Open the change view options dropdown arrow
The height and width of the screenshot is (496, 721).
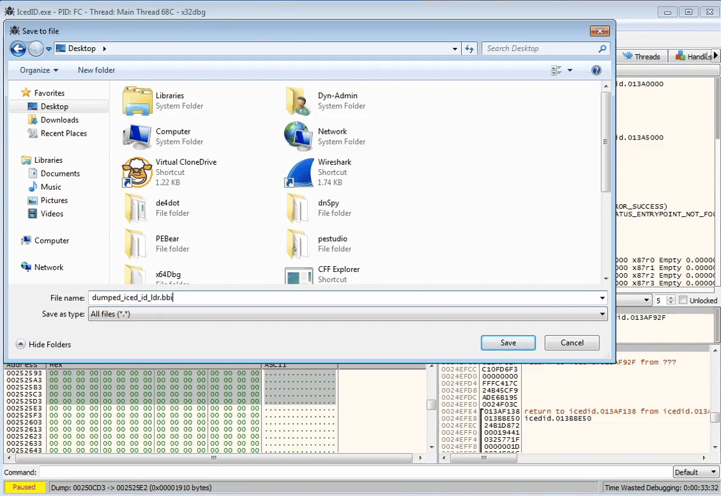[x=570, y=70]
